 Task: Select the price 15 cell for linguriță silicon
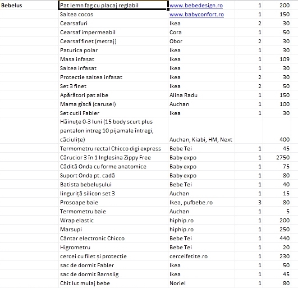click(277, 194)
